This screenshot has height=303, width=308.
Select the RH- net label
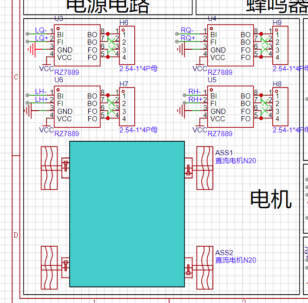(x=195, y=92)
